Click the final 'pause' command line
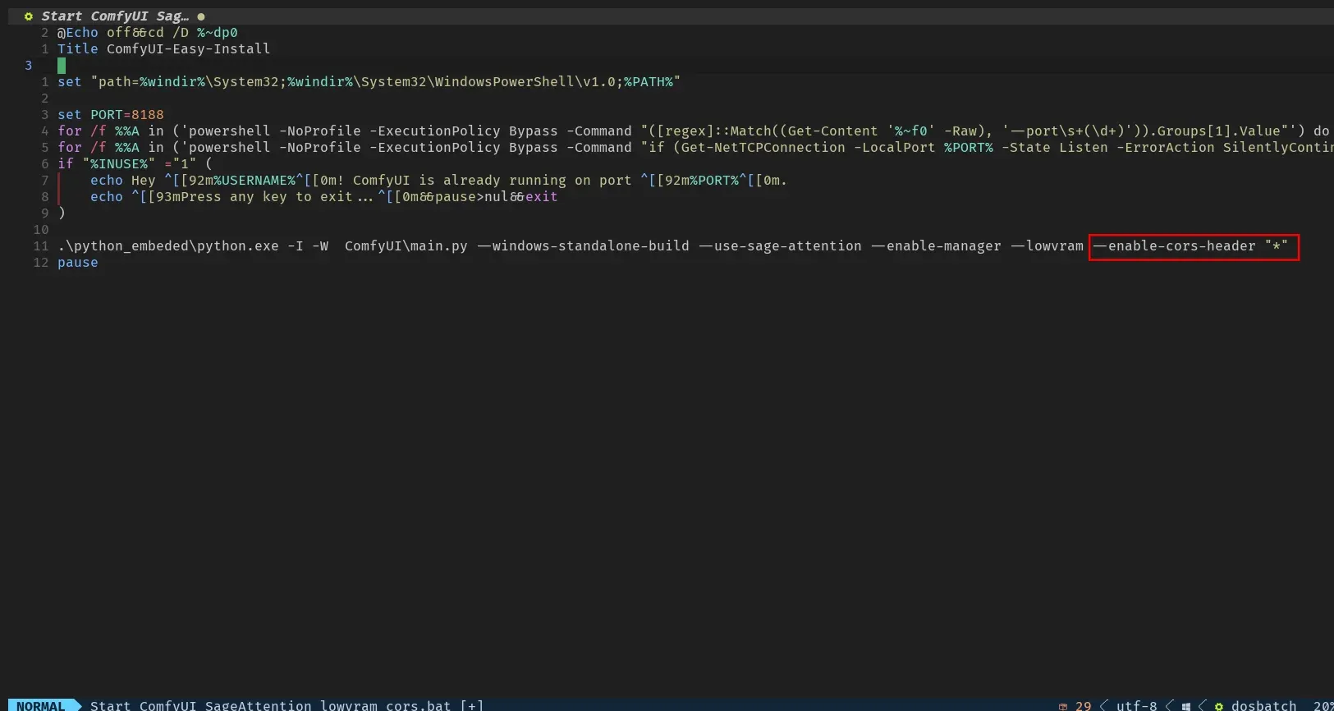Image resolution: width=1334 pixels, height=711 pixels. pyautogui.click(x=78, y=263)
